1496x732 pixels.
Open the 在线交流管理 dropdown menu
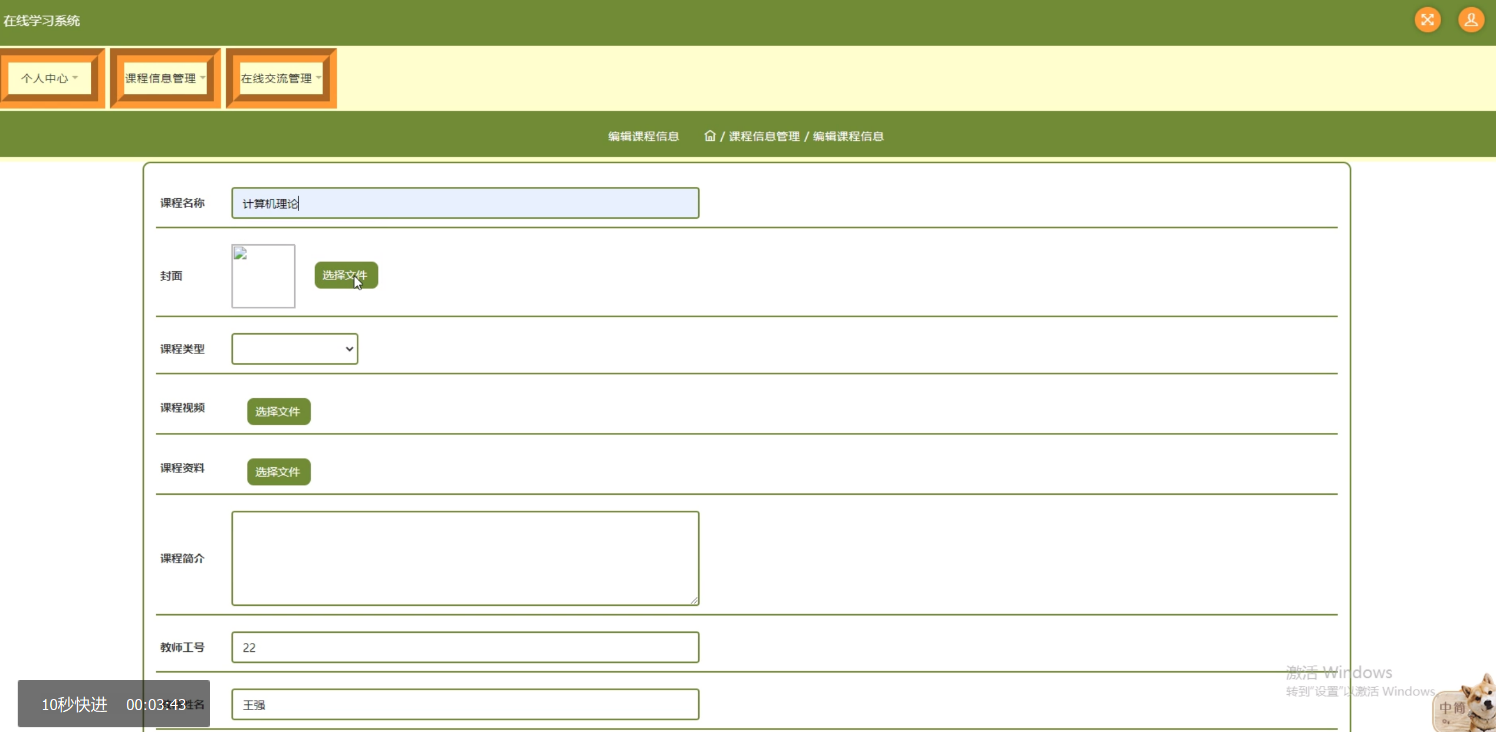[281, 78]
